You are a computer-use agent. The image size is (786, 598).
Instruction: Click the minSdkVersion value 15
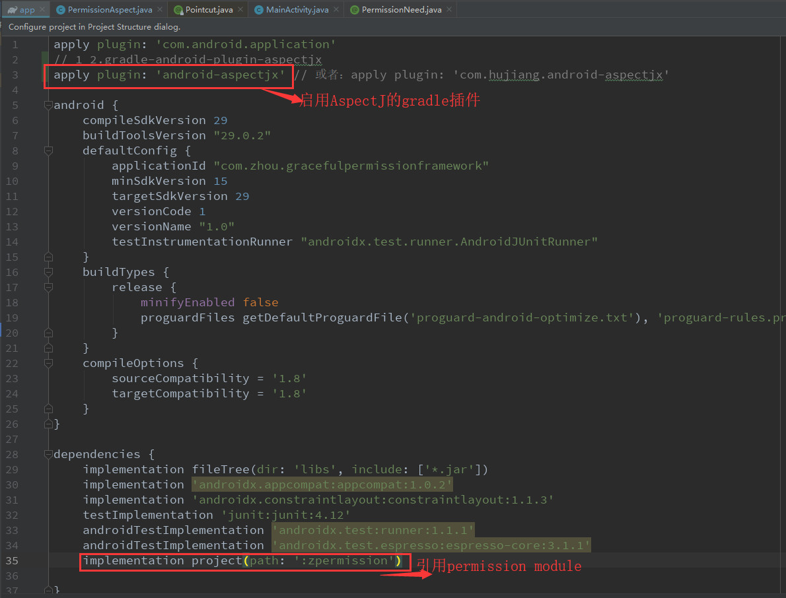click(221, 181)
